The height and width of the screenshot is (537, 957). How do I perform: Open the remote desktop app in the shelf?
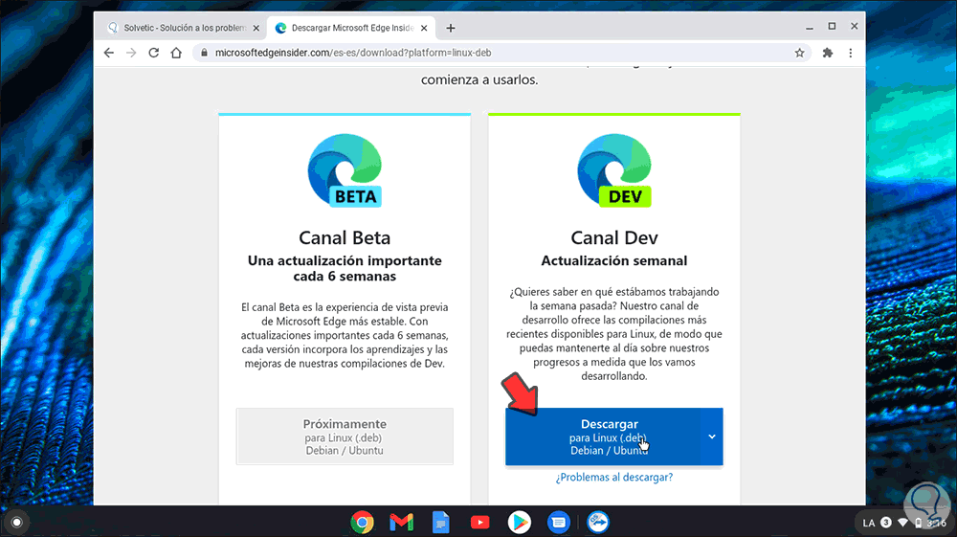pos(598,523)
